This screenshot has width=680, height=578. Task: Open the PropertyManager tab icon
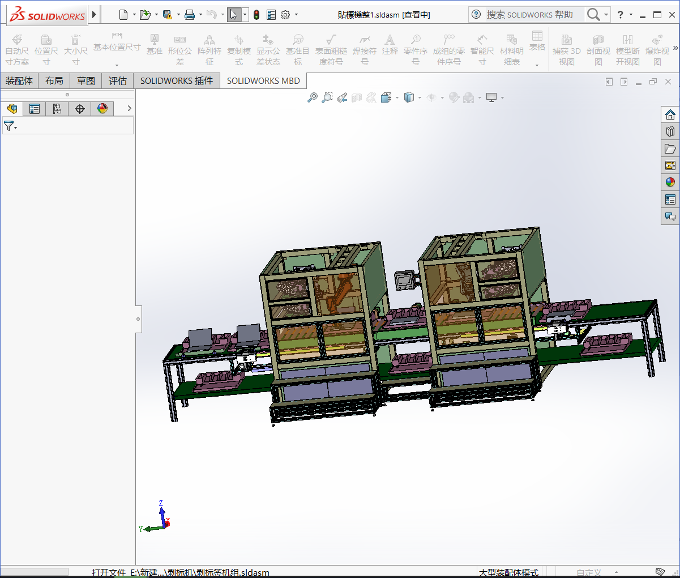(35, 108)
